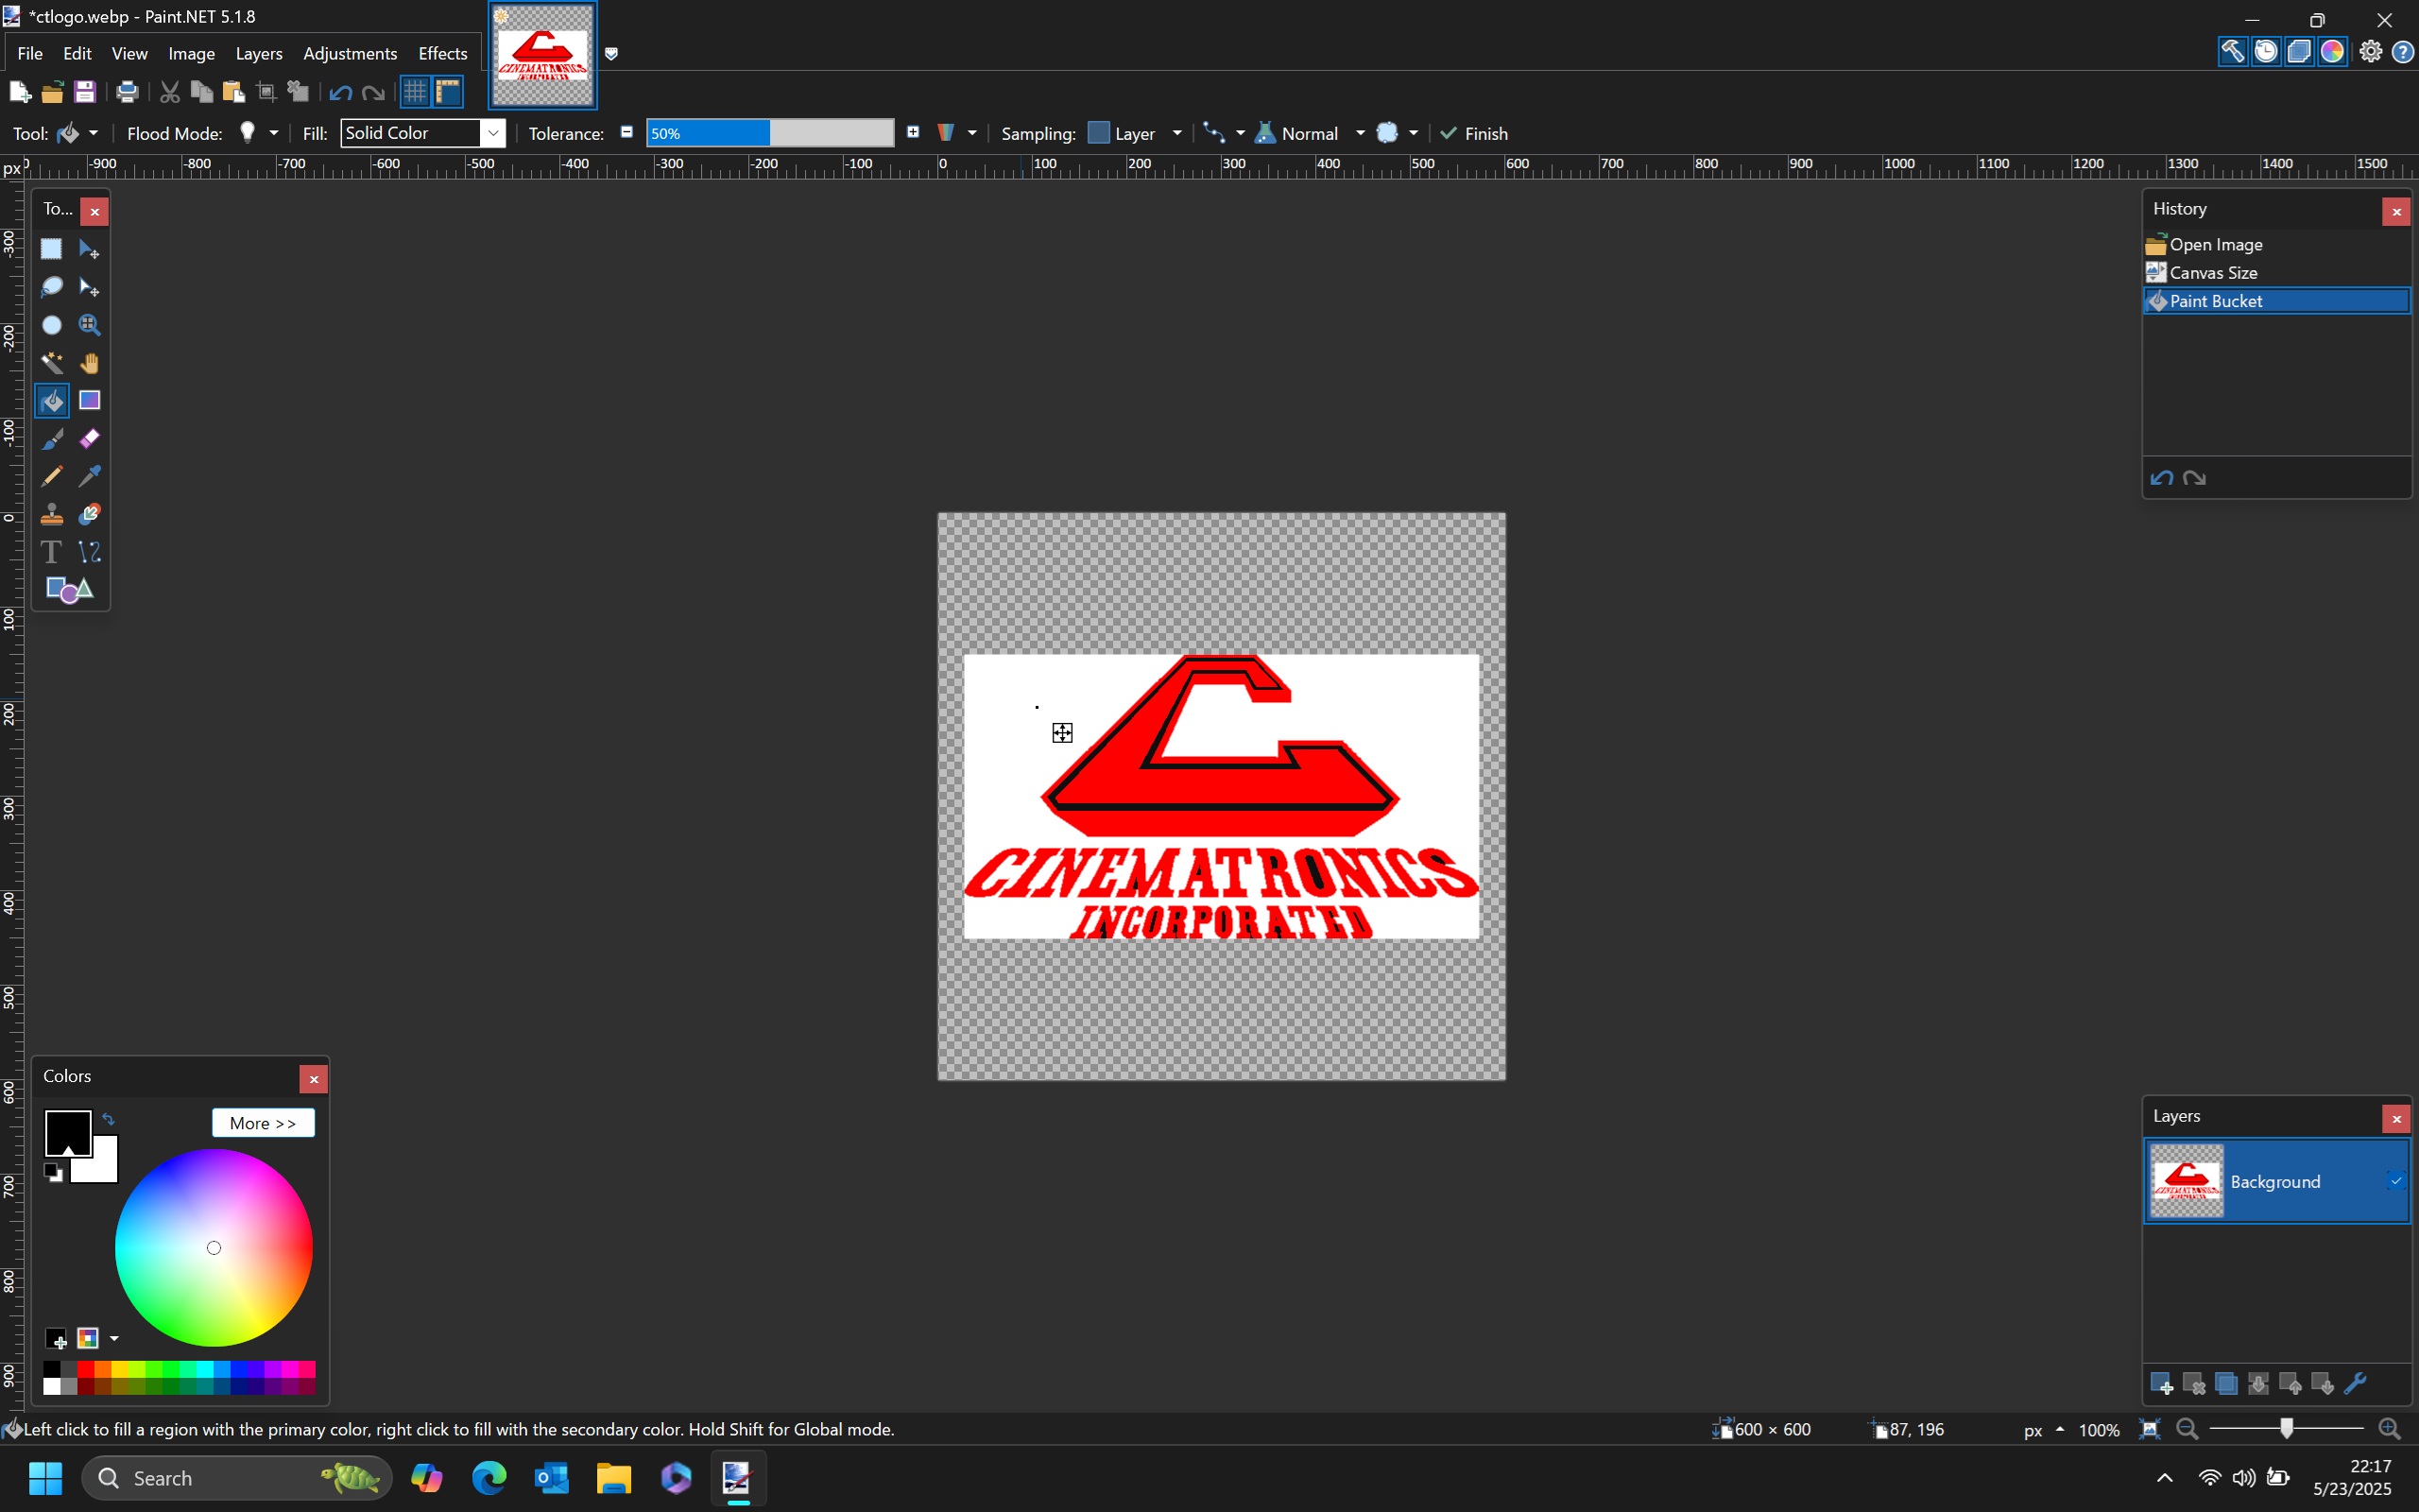
Task: Select the Clone Stamp tool
Action: pyautogui.click(x=51, y=514)
